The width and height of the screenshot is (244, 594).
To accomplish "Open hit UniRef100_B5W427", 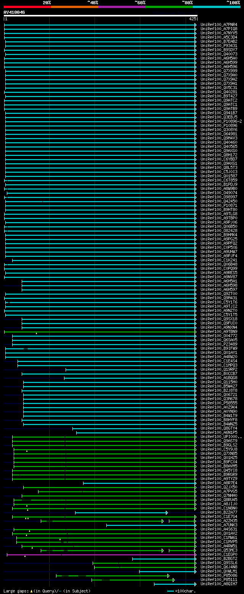I will (x=219, y=386).
